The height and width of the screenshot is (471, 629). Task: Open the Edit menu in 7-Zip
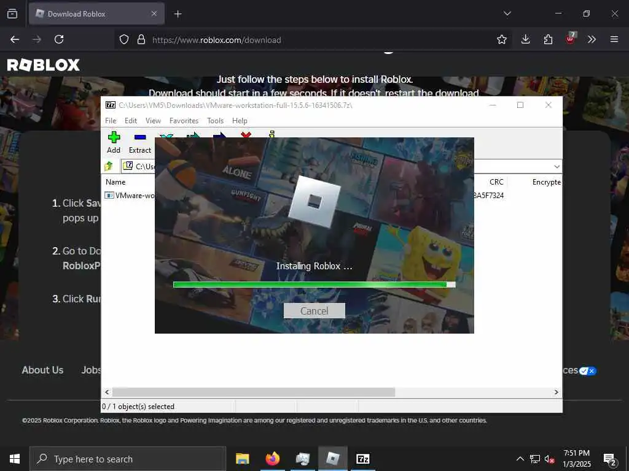(x=131, y=121)
